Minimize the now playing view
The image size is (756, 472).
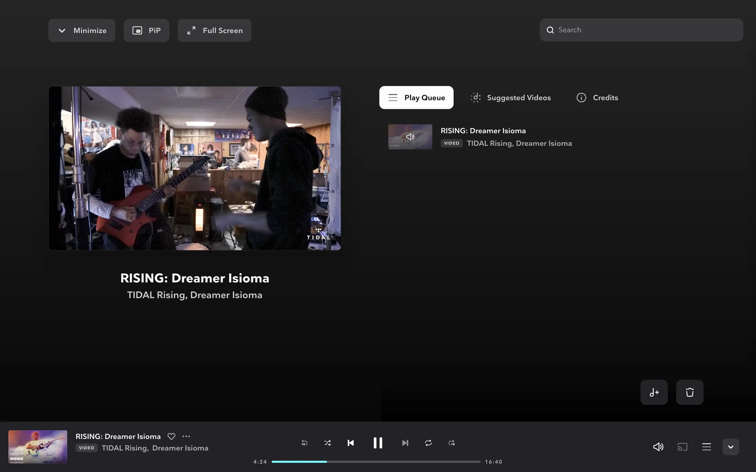(x=82, y=30)
